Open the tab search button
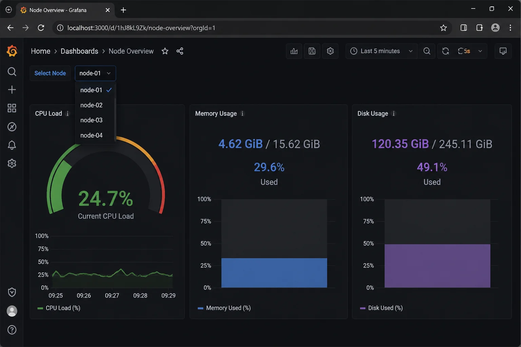 (9, 10)
